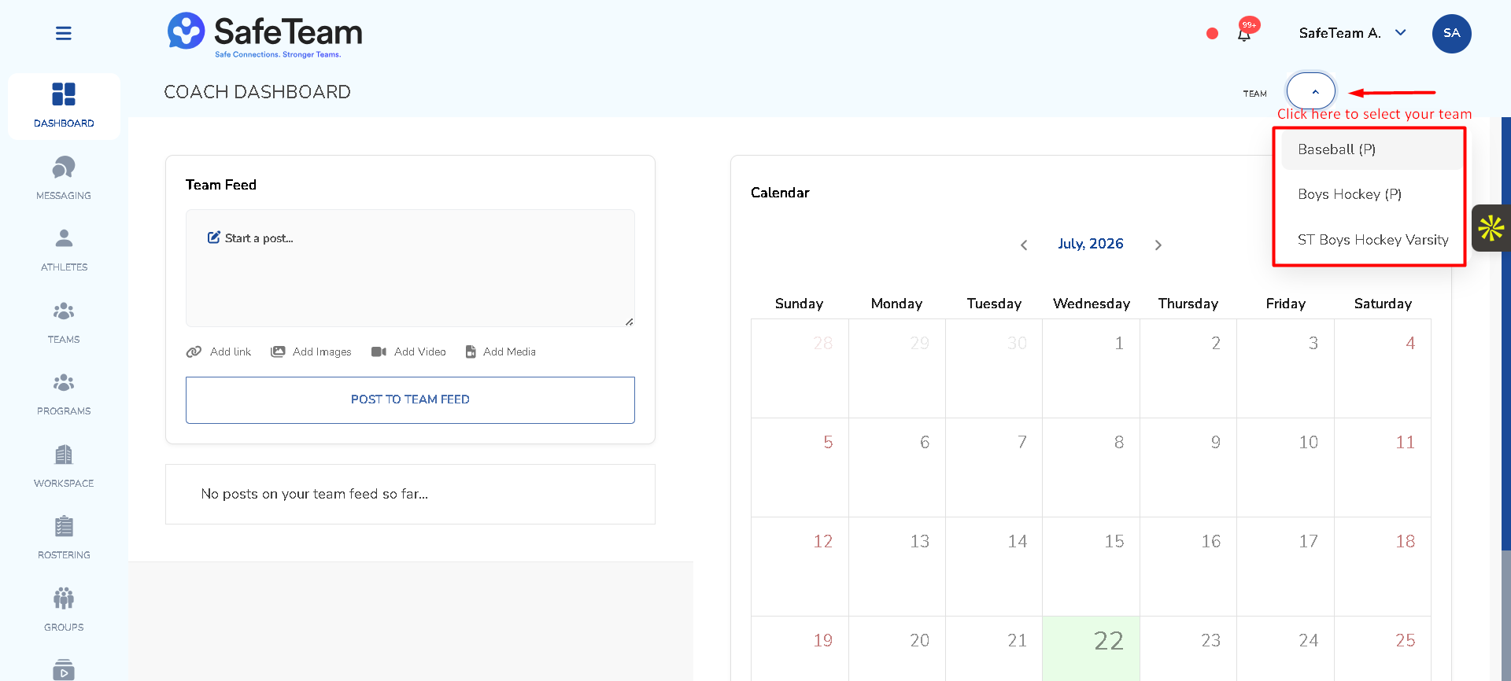Click the Wednesday column header

pyautogui.click(x=1091, y=304)
